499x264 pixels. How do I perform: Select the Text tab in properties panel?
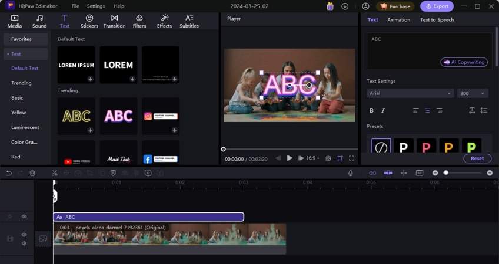click(x=372, y=20)
